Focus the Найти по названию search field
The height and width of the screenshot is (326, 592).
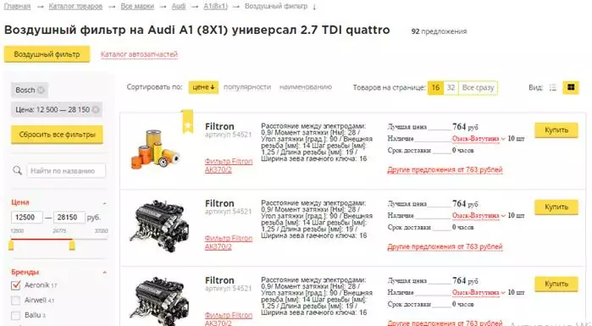[x=66, y=170]
